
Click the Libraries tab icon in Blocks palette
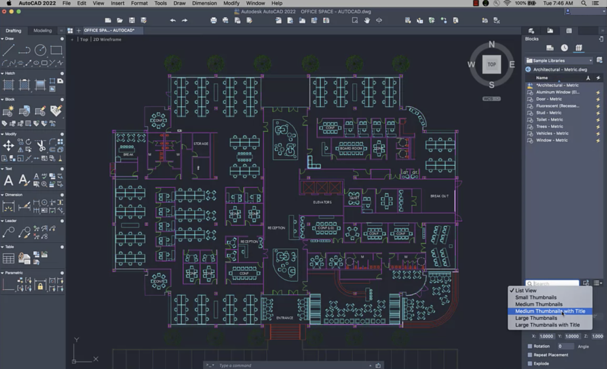(x=578, y=47)
